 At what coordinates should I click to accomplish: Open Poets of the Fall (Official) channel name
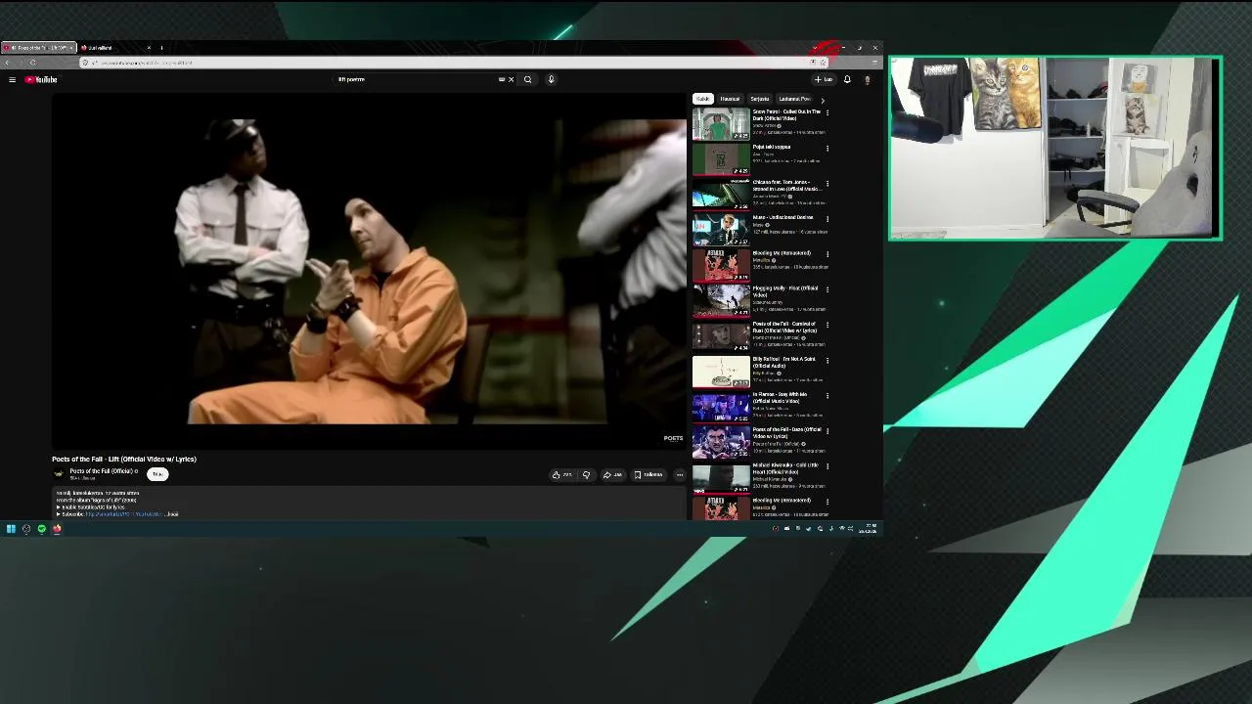click(x=102, y=471)
